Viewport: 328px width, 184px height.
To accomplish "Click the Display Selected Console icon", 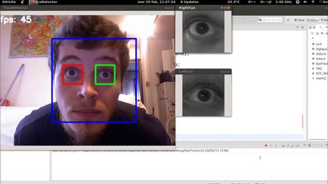I will pos(310,145).
